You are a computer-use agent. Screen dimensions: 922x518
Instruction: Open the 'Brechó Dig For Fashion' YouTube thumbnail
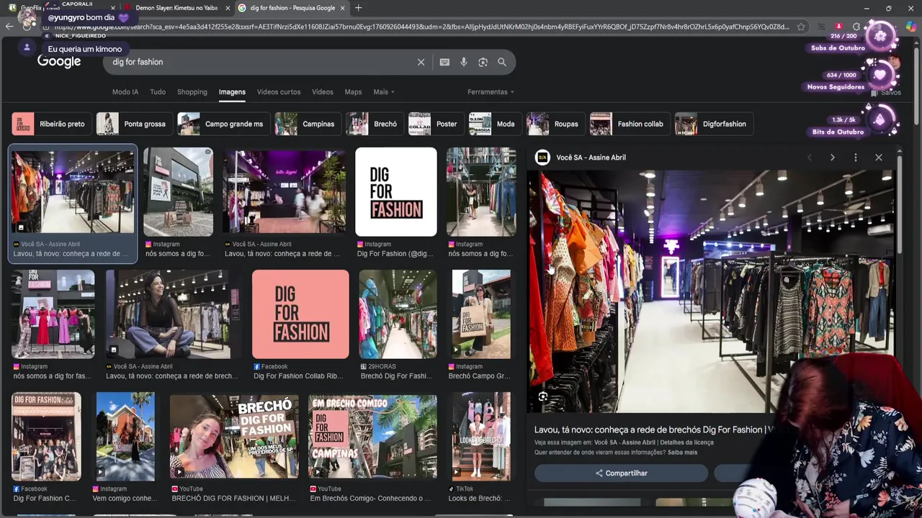click(234, 437)
